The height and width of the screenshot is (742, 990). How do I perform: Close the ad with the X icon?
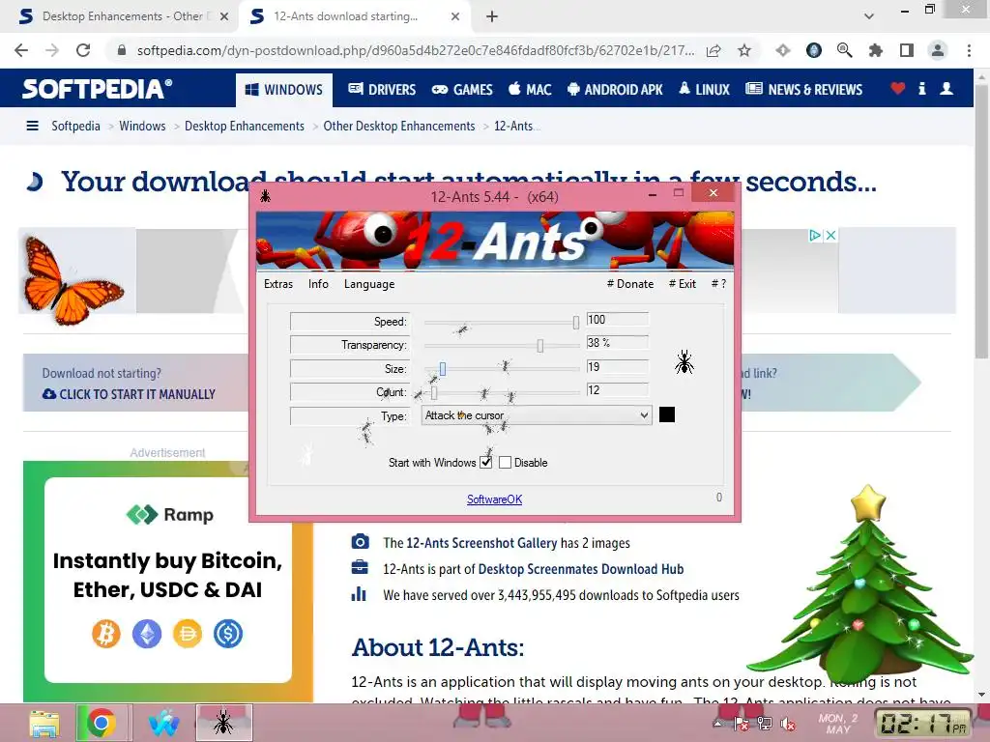click(830, 236)
